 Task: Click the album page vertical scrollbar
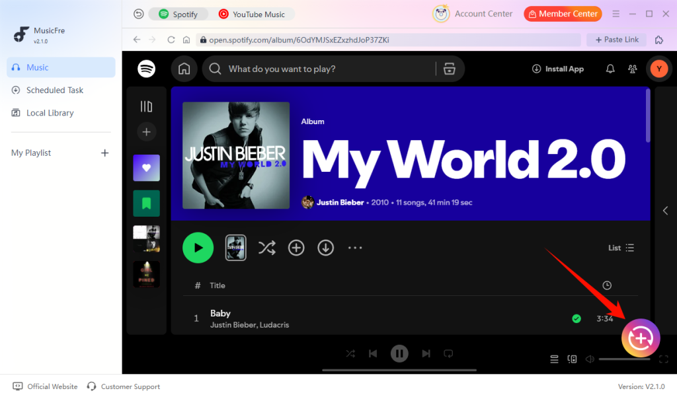[648, 116]
